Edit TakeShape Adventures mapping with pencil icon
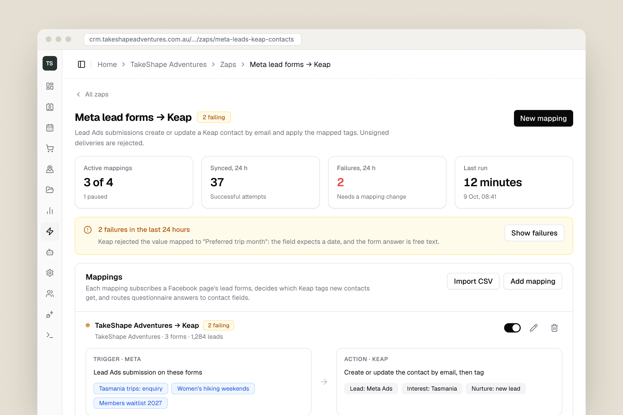The image size is (623, 415). click(534, 328)
